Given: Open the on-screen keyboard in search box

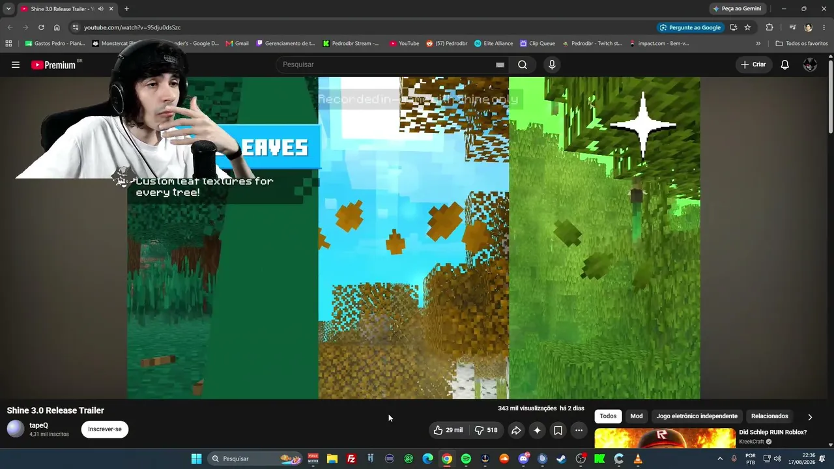Looking at the screenshot, I should pos(500,64).
